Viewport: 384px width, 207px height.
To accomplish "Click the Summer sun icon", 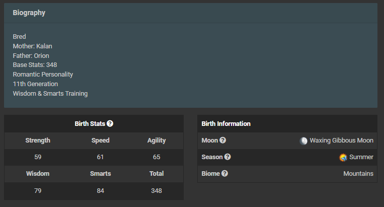I will tap(343, 157).
